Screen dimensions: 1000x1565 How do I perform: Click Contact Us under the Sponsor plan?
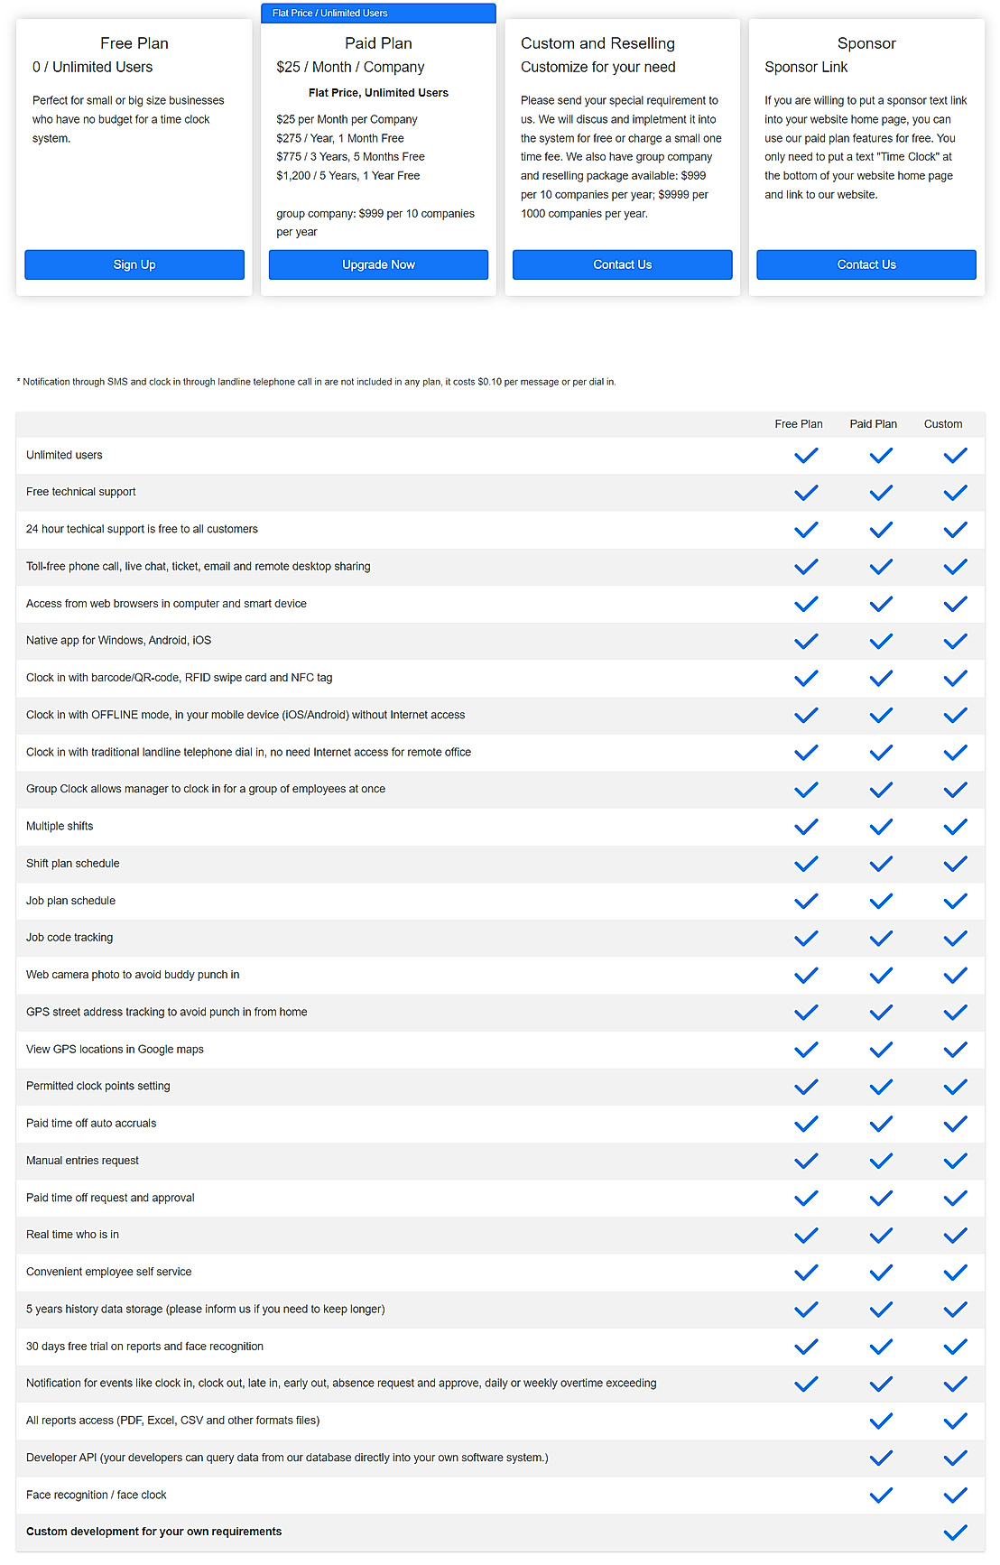(x=866, y=264)
